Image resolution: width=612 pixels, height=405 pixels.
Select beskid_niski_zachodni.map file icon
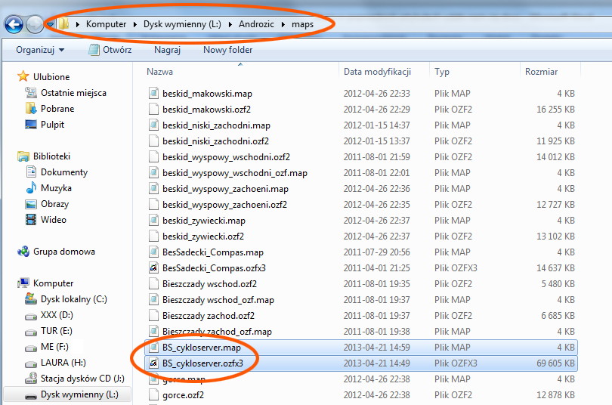[154, 125]
